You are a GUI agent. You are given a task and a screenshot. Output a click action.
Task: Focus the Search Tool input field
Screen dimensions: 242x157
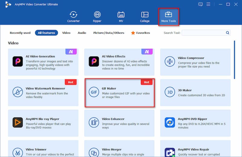point(204,33)
